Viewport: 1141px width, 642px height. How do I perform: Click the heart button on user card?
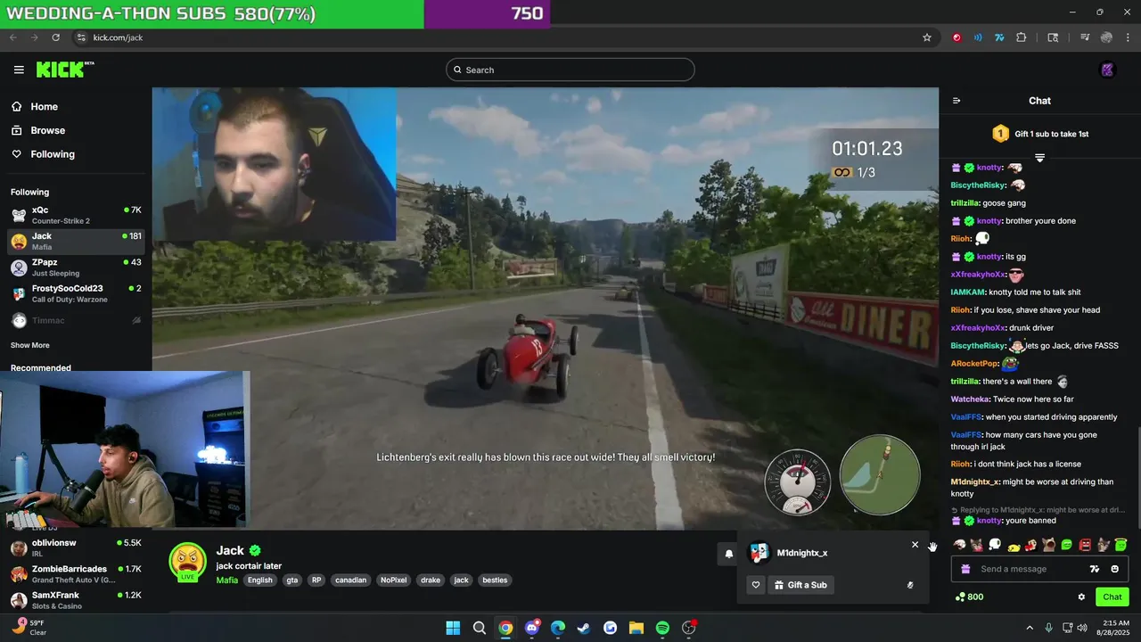(x=756, y=585)
